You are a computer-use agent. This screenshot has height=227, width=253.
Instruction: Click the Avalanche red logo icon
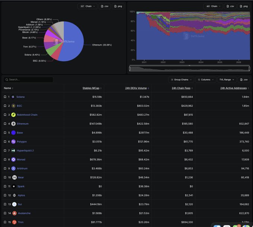15,213
